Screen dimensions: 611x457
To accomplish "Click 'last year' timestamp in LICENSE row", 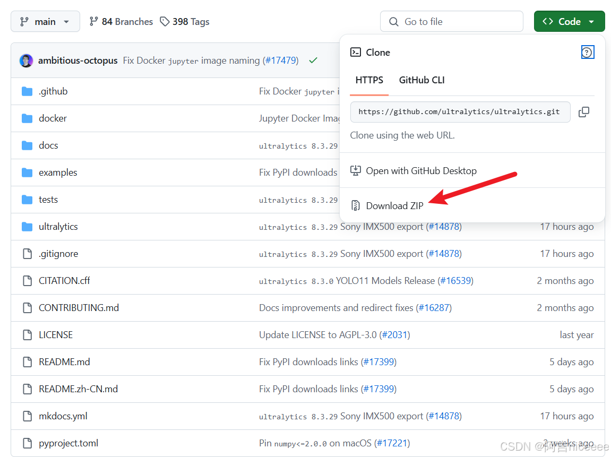I will point(576,335).
